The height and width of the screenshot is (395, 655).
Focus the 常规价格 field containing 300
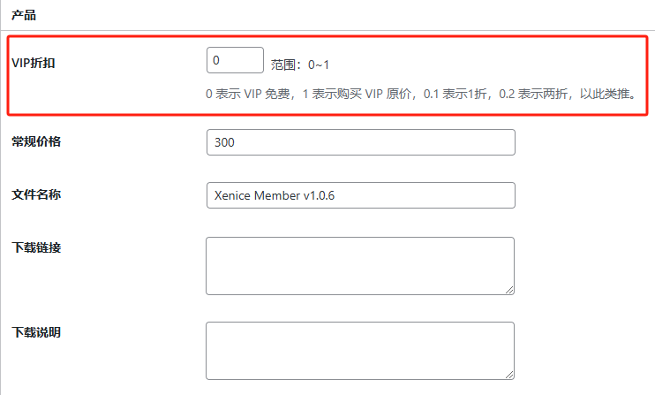point(359,142)
